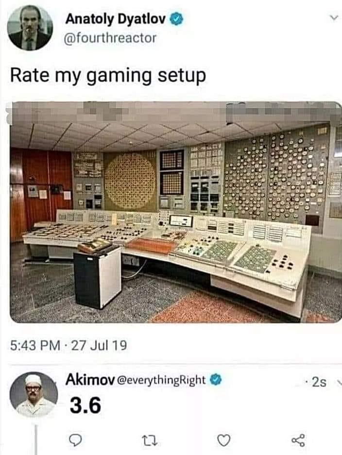Share Akimov's reply via share icon
The height and width of the screenshot is (455, 342).
(298, 440)
